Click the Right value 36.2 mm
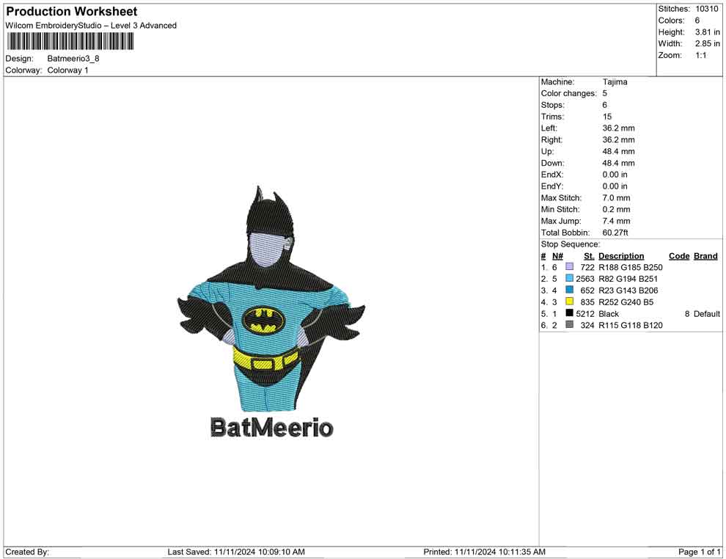The width and height of the screenshot is (726, 559). (x=619, y=140)
